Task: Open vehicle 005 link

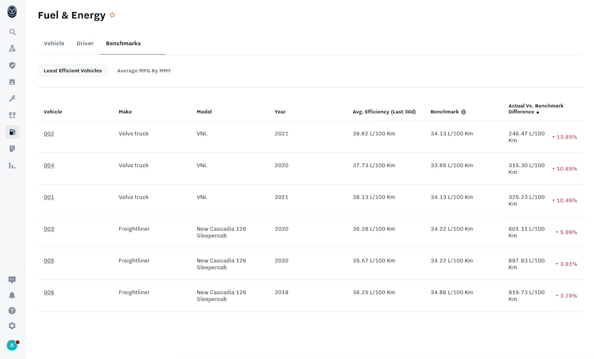Action: click(x=49, y=261)
